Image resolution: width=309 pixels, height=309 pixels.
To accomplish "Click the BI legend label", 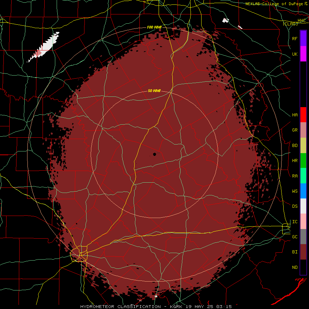I will pos(295,252).
